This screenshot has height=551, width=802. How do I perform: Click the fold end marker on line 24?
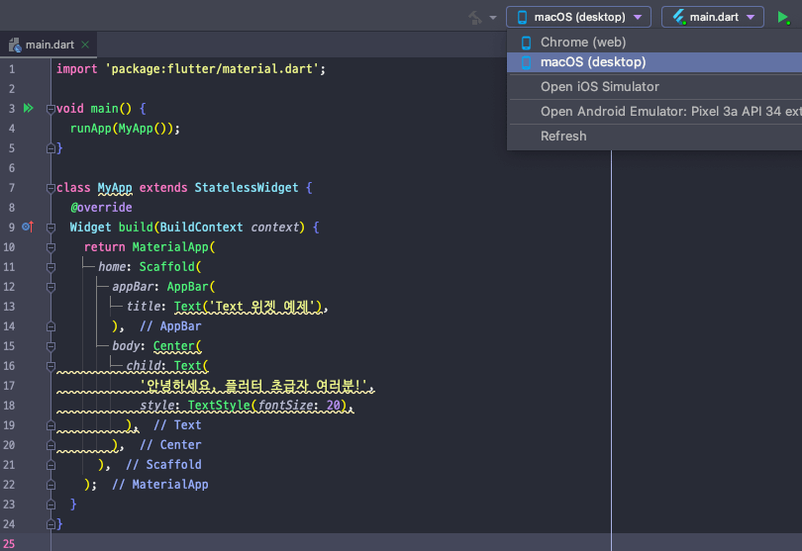pos(50,524)
